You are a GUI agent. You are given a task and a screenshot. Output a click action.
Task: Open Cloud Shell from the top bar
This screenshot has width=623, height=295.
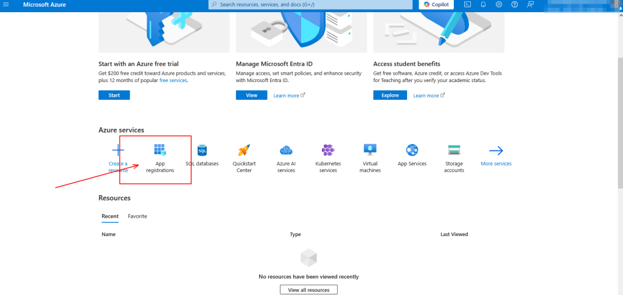468,4
